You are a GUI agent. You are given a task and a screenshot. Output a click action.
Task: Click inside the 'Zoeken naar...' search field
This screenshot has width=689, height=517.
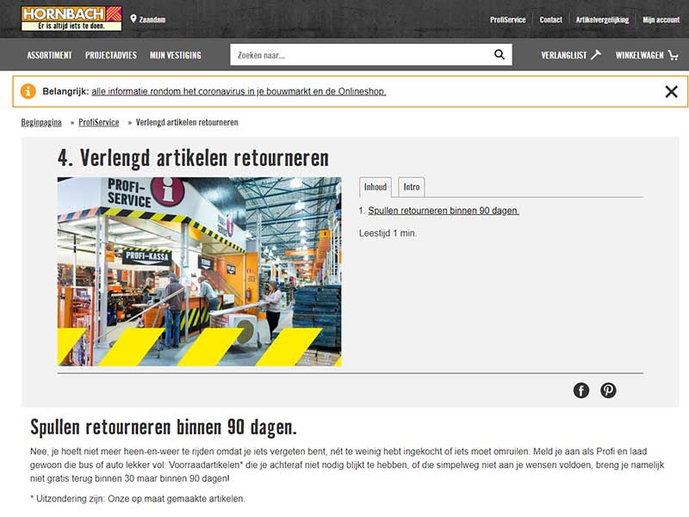(x=344, y=54)
